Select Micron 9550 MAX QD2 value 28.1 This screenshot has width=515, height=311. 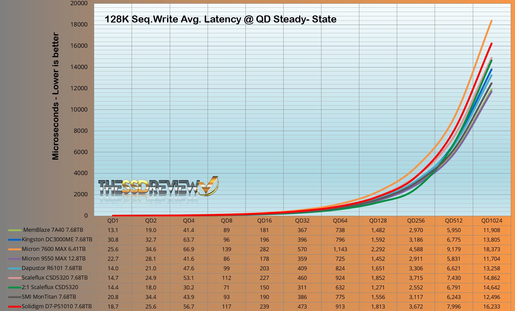[x=151, y=259]
